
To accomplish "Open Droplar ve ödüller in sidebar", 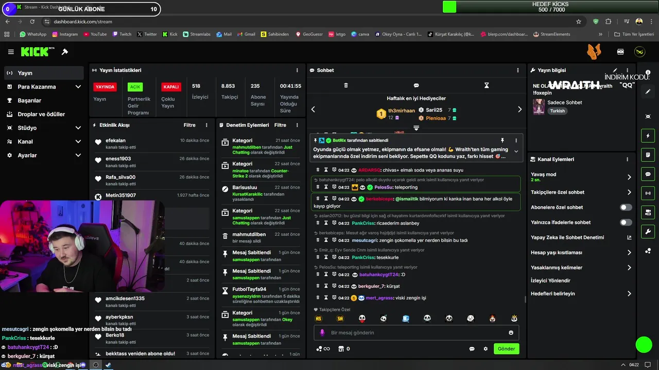I will pyautogui.click(x=44, y=114).
